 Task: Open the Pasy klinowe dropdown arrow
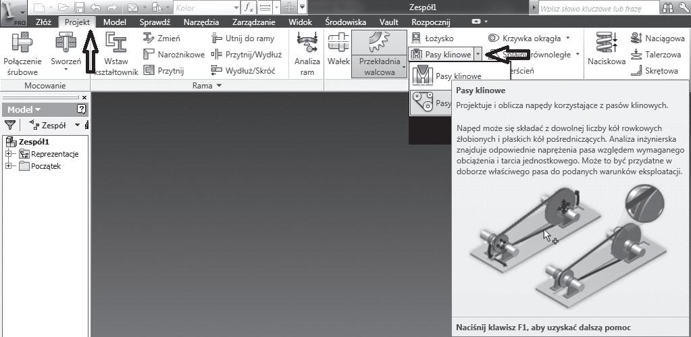click(x=479, y=55)
